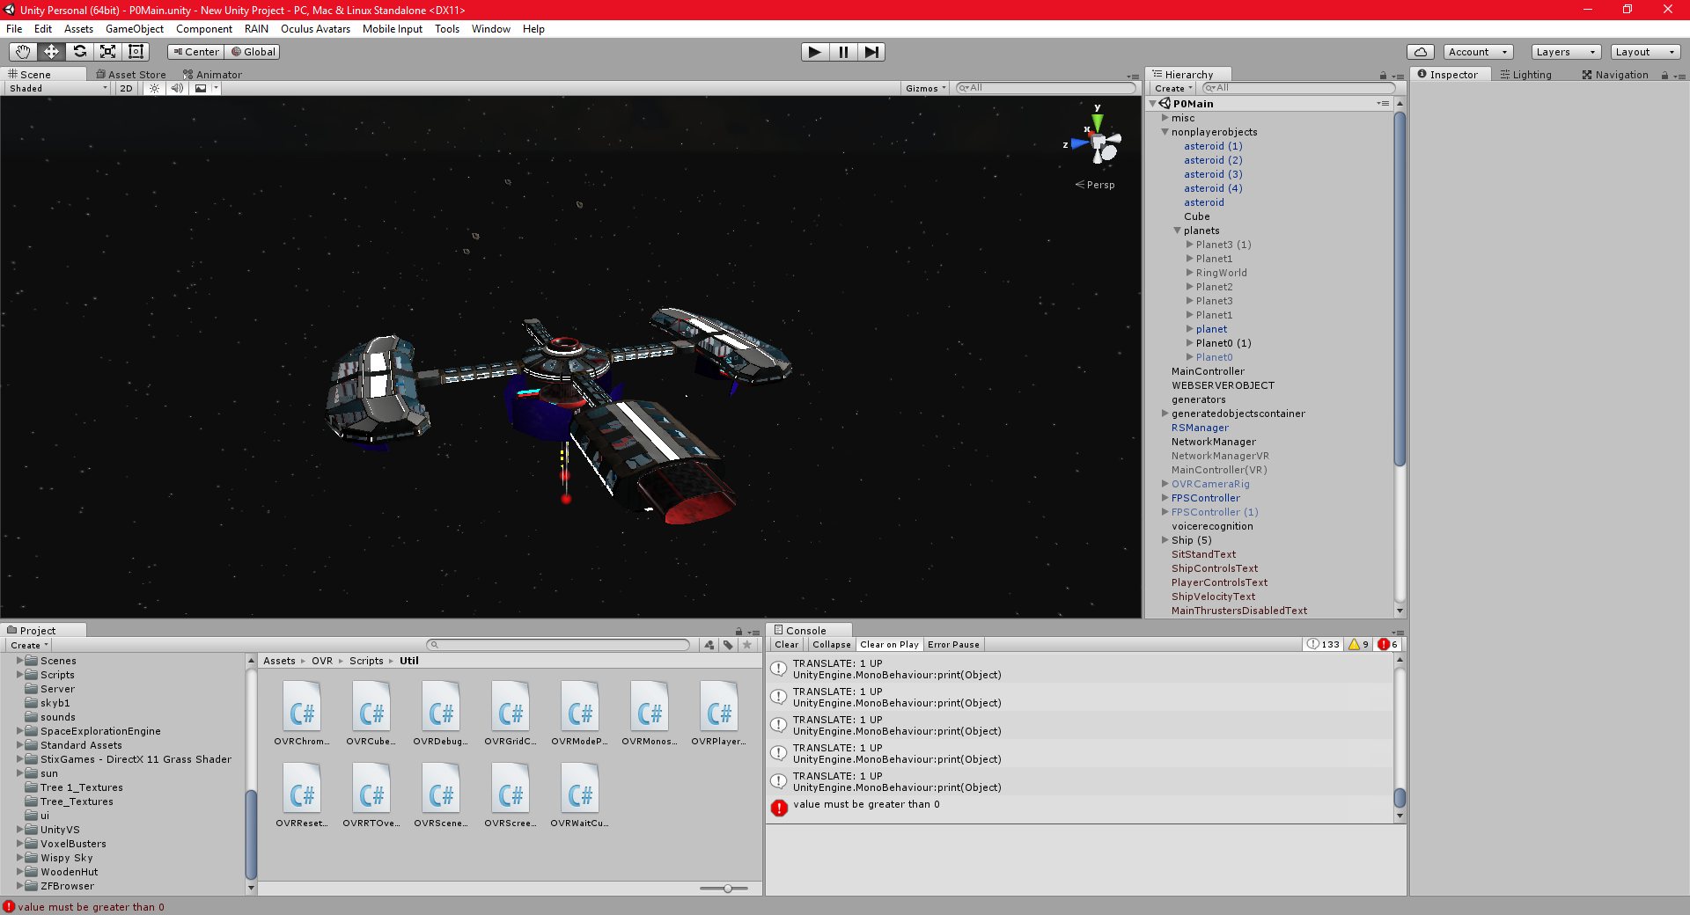Click the Hierarchy search field
1690x915 pixels.
pyautogui.click(x=1298, y=88)
